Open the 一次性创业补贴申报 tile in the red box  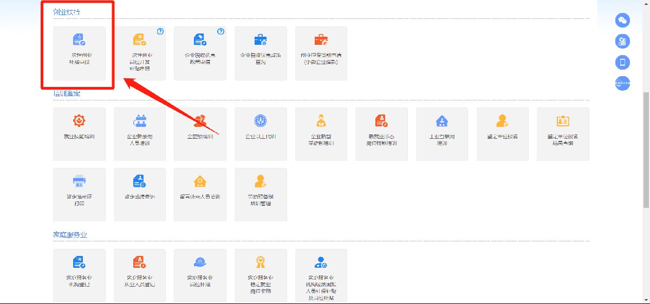[x=79, y=53]
